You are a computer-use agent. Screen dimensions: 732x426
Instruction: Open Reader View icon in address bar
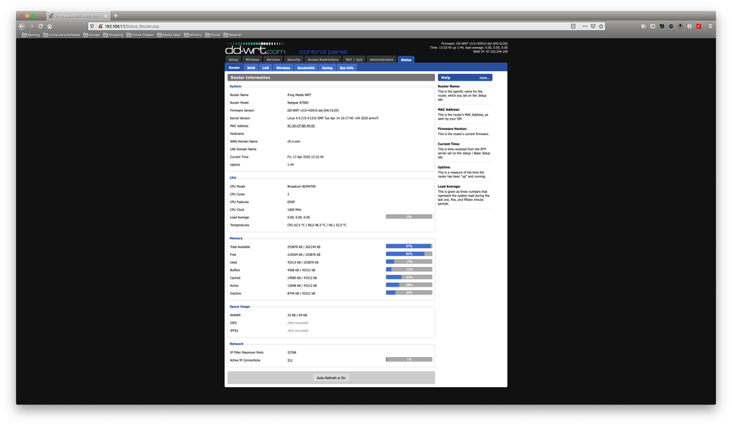tap(573, 26)
